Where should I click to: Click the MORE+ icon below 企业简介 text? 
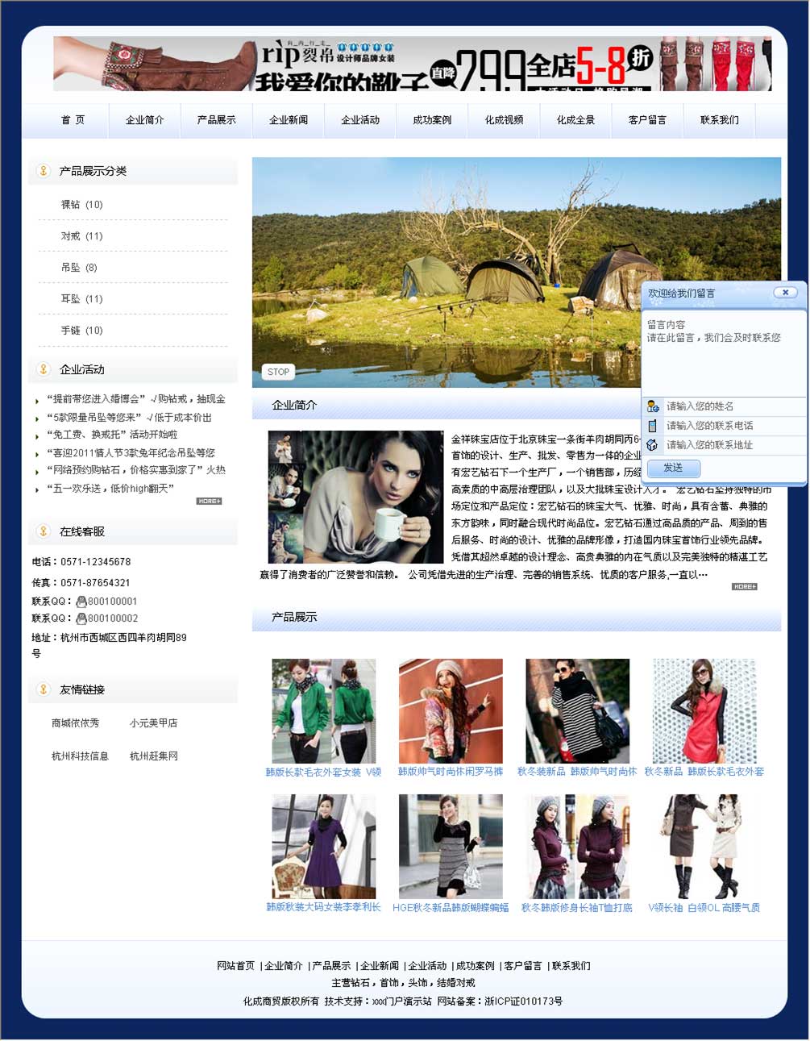tap(744, 587)
